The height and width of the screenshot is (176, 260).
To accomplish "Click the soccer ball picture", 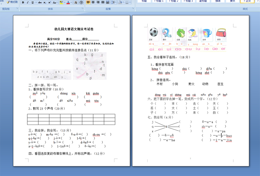I will (x=153, y=32).
